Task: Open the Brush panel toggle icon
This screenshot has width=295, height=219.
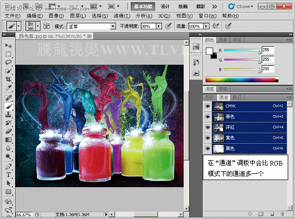Action: point(46,26)
